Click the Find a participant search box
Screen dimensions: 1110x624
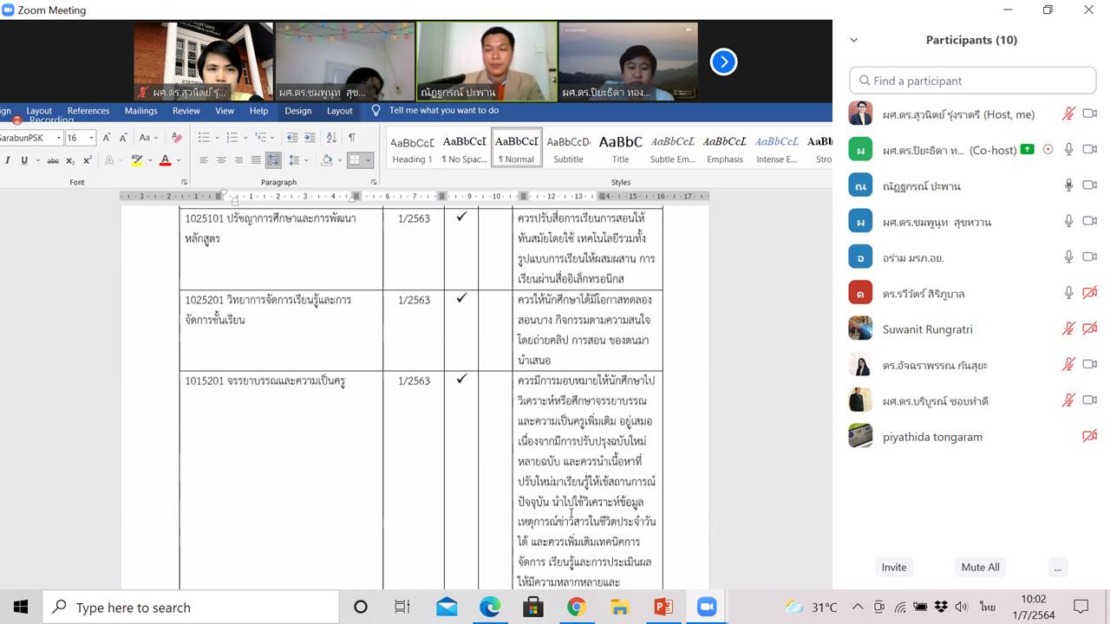pos(972,81)
